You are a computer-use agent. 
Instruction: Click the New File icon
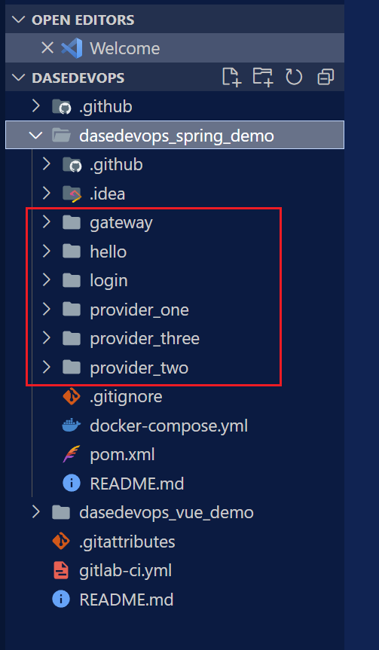(x=232, y=77)
